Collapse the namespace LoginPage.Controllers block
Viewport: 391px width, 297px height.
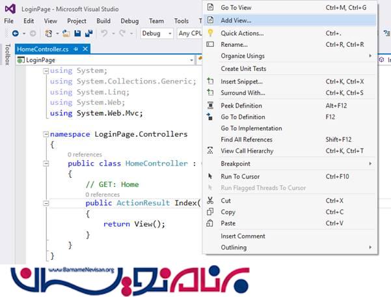(x=46, y=134)
